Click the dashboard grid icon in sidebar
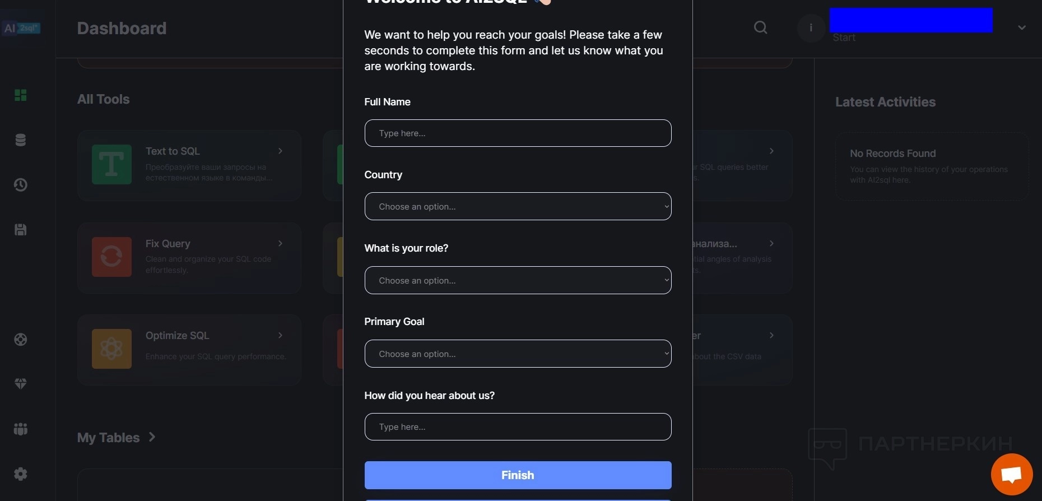Screen dimensions: 1042x501 click(21, 95)
